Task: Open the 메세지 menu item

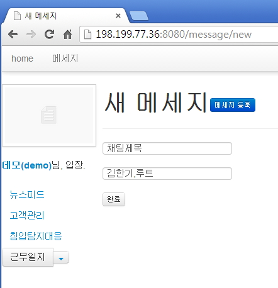Action: tap(65, 58)
